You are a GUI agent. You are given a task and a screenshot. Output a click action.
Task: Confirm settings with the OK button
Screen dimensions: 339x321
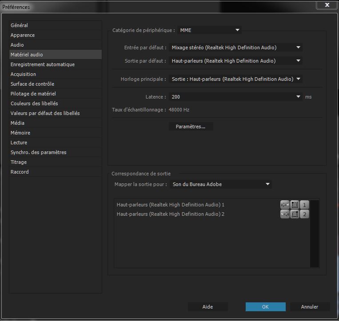click(x=265, y=307)
